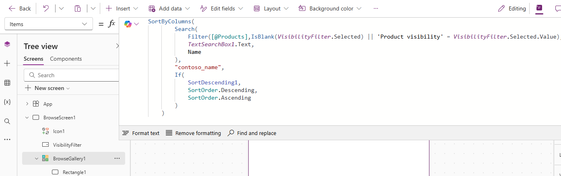The width and height of the screenshot is (561, 176).
Task: Select Rectangle1 in the tree
Action: pos(74,172)
